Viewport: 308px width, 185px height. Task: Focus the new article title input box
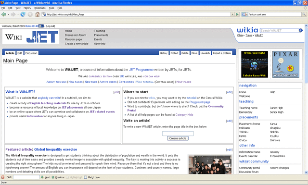point(178,134)
